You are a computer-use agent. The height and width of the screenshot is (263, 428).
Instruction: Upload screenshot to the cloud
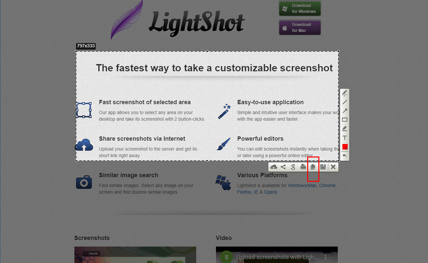274,167
